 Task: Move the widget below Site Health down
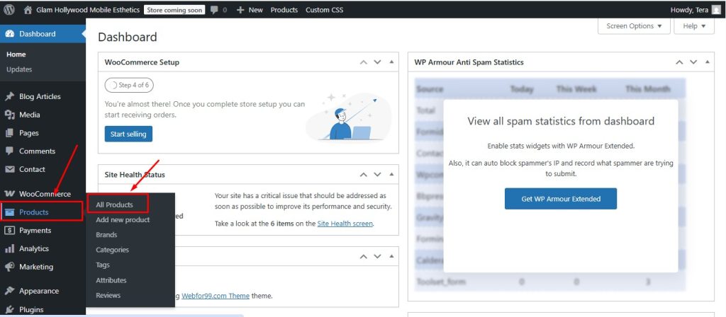pyautogui.click(x=377, y=256)
